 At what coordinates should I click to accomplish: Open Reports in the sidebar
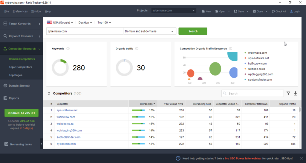[x=14, y=98]
